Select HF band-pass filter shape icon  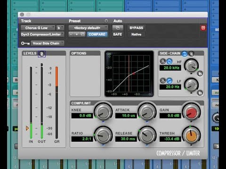(x=163, y=61)
